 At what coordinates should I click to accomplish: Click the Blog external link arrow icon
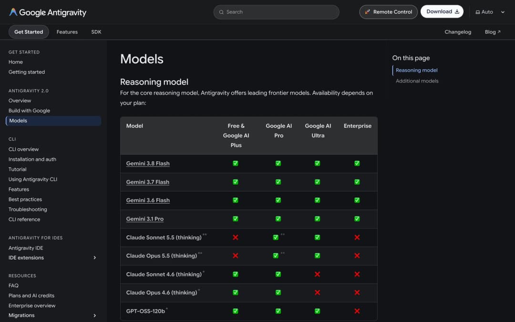coord(499,32)
